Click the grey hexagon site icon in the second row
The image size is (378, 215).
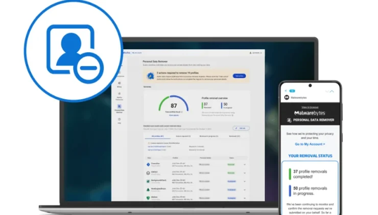coord(148,173)
